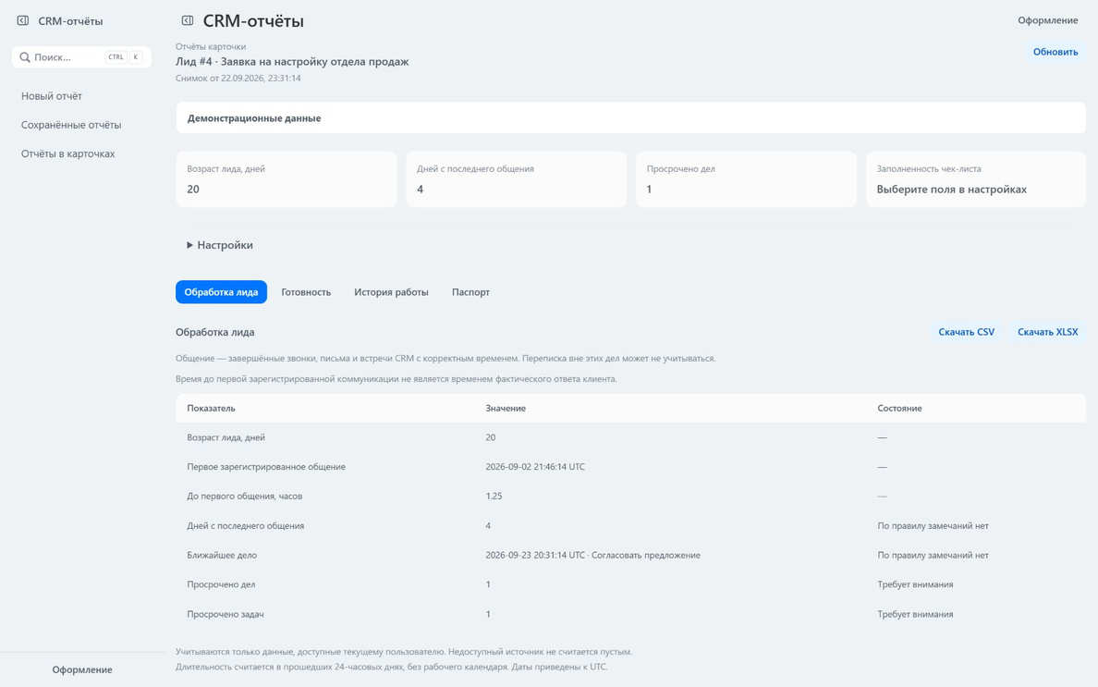Click the Просрочено дел summary card
Image resolution: width=1098 pixels, height=687 pixels.
pyautogui.click(x=746, y=179)
